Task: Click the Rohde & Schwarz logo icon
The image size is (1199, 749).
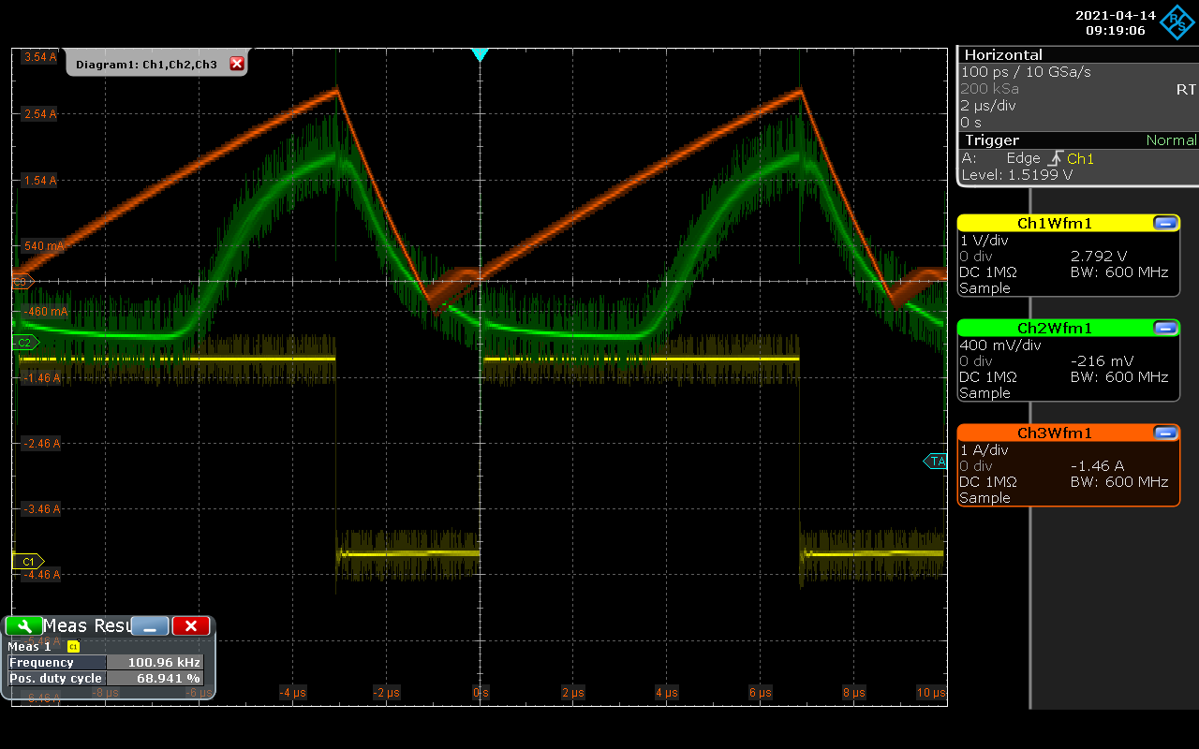Action: (x=1177, y=22)
